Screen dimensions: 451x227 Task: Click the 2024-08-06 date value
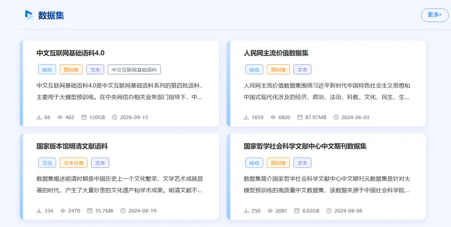[348, 211]
